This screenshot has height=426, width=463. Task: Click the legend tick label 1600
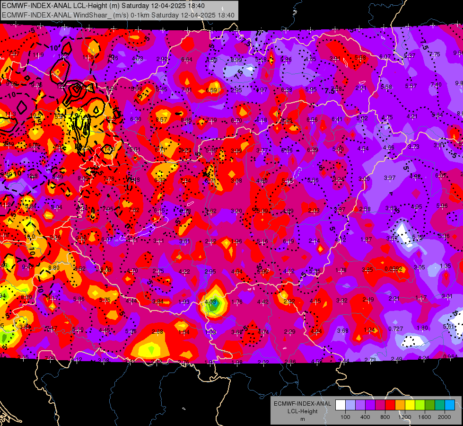pyautogui.click(x=425, y=417)
